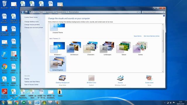This screenshot has width=187, height=105.
Task: Open Ease of Access Center link
Action: pyautogui.click(x=31, y=85)
